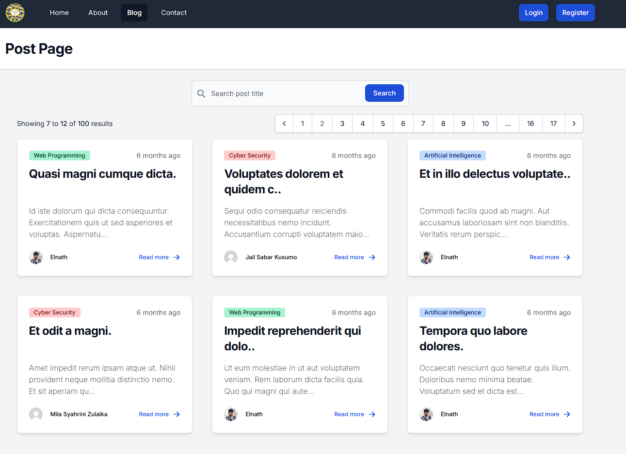This screenshot has width=626, height=454.
Task: Jump to page 17 in pagination
Action: point(553,124)
